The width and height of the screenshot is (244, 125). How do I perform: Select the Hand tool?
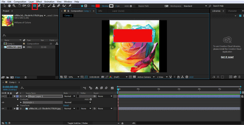pyautogui.click(x=9, y=6)
